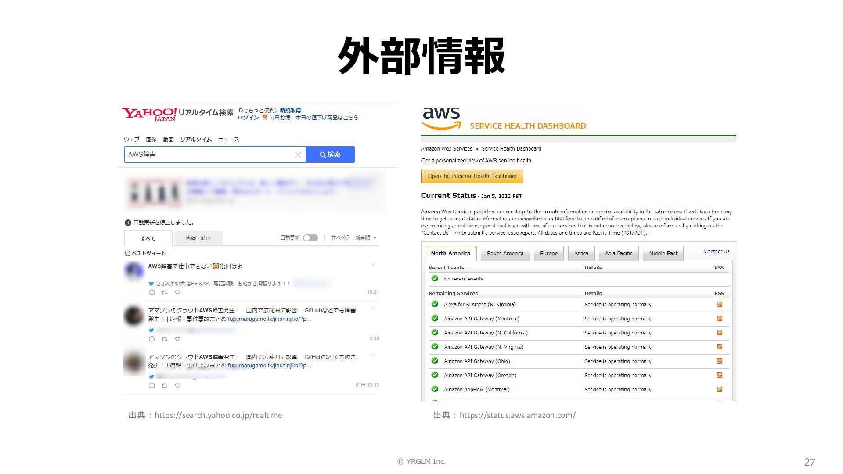Switch to the リアルタイム search category
The height and width of the screenshot is (474, 843).
[x=196, y=140]
